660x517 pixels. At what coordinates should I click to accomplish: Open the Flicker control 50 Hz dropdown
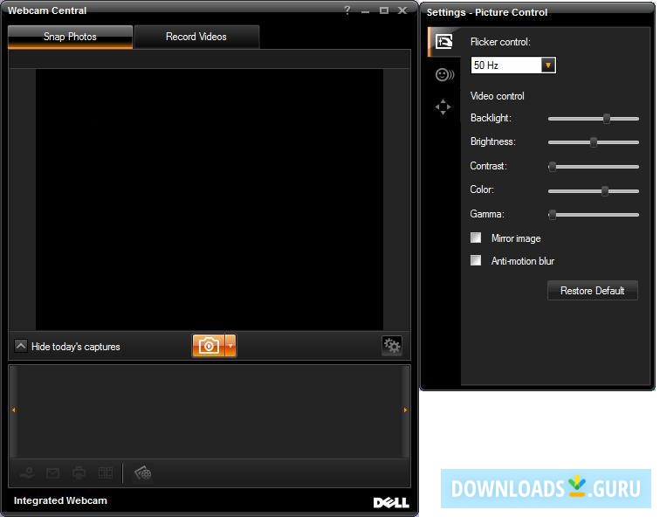[513, 65]
